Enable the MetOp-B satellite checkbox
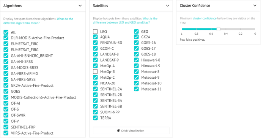The height and width of the screenshot is (138, 261). (95, 71)
